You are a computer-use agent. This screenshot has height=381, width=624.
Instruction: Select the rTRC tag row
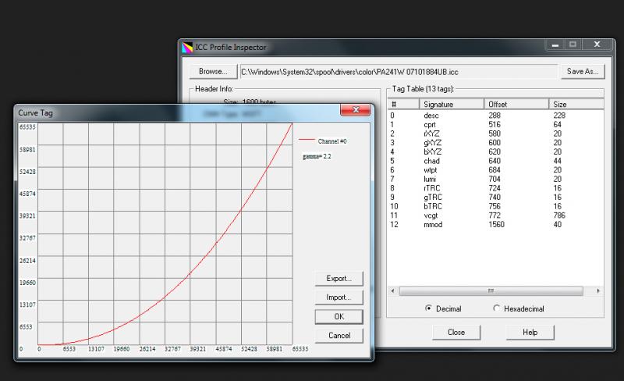(495, 188)
